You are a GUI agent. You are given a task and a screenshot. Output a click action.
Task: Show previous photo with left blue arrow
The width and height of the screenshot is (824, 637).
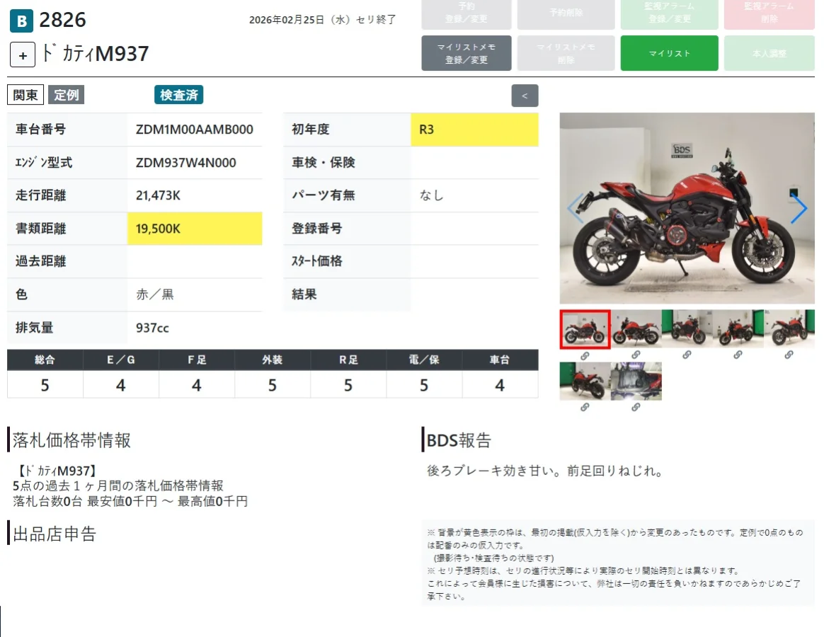click(576, 209)
